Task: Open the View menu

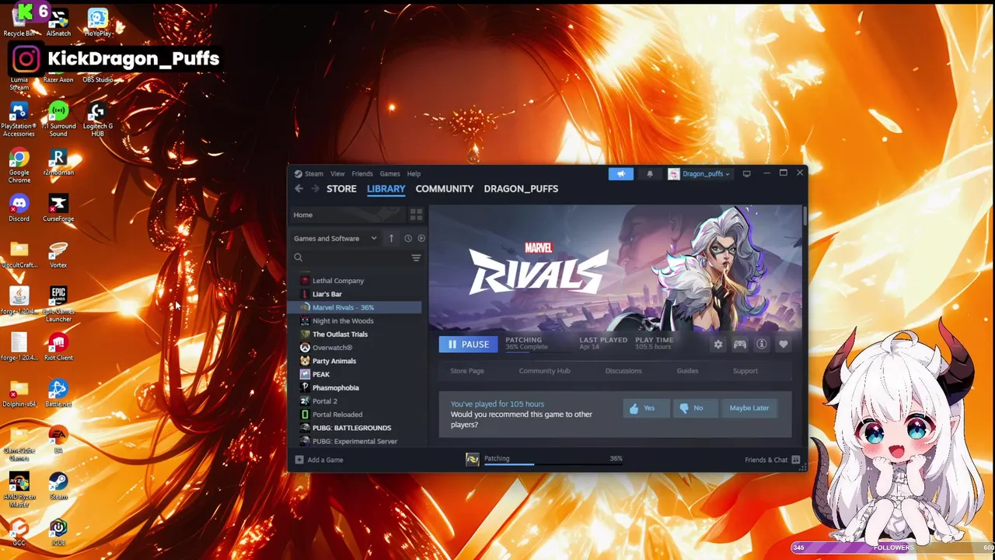Action: [x=337, y=173]
